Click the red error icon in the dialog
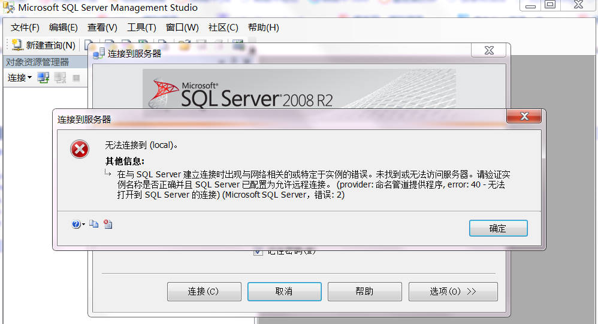This screenshot has width=598, height=324. pyautogui.click(x=80, y=149)
